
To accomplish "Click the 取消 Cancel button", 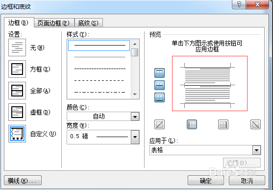I will pos(247,180).
